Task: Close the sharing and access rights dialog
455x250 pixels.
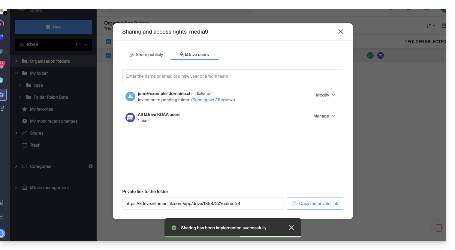Action: tap(340, 32)
